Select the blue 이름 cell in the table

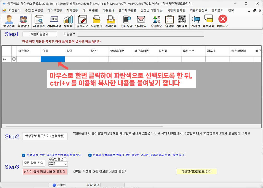click(53, 59)
